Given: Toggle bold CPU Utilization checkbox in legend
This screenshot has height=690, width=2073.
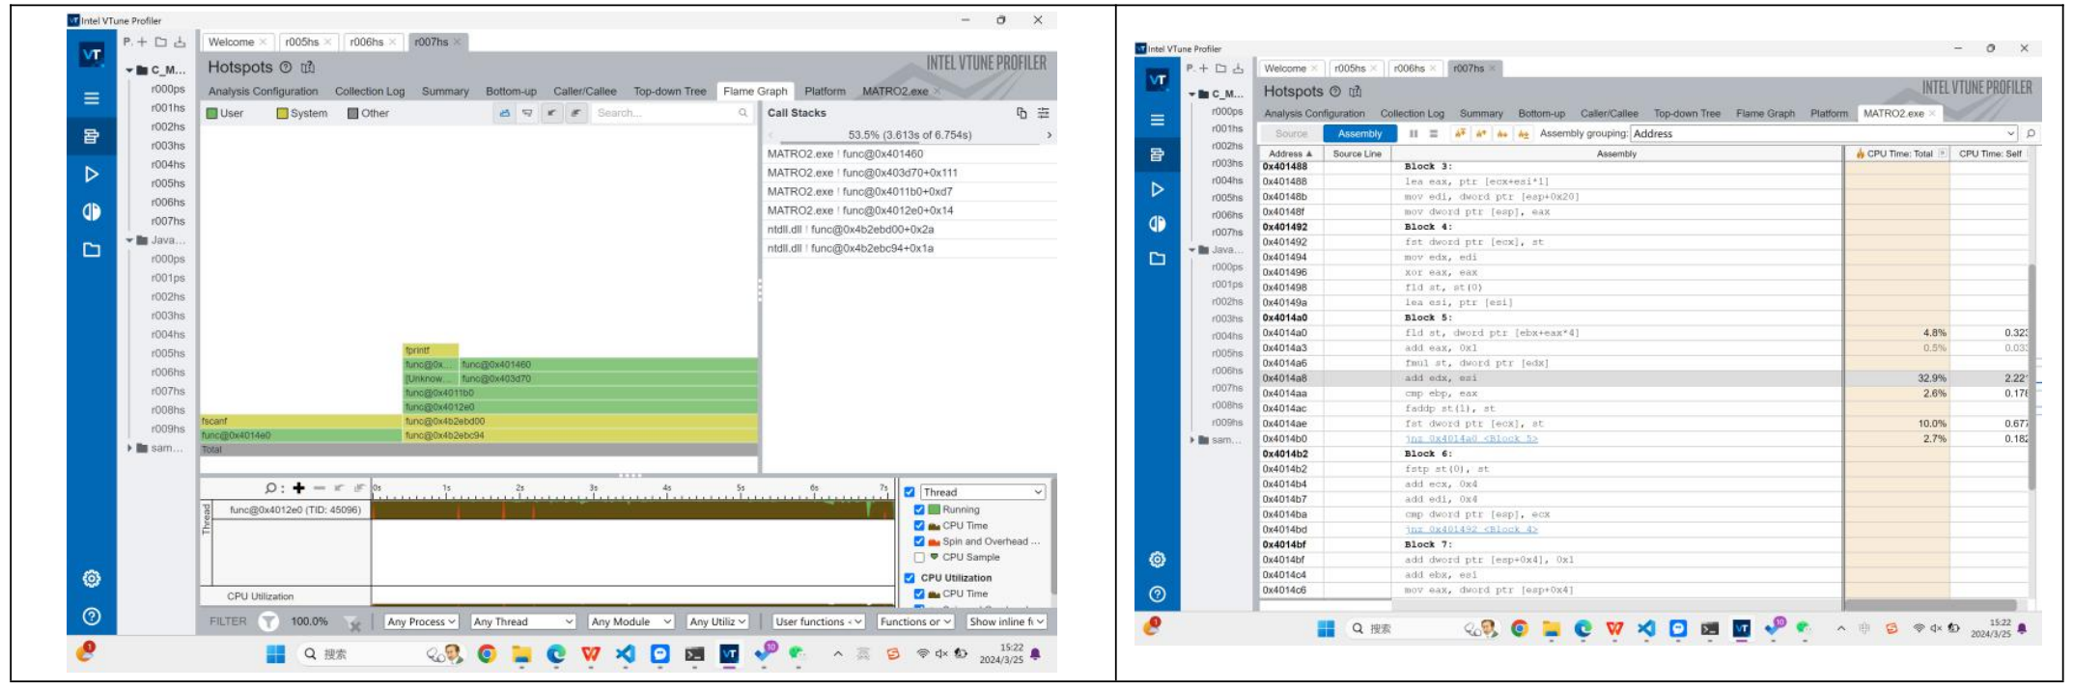Looking at the screenshot, I should pos(910,578).
